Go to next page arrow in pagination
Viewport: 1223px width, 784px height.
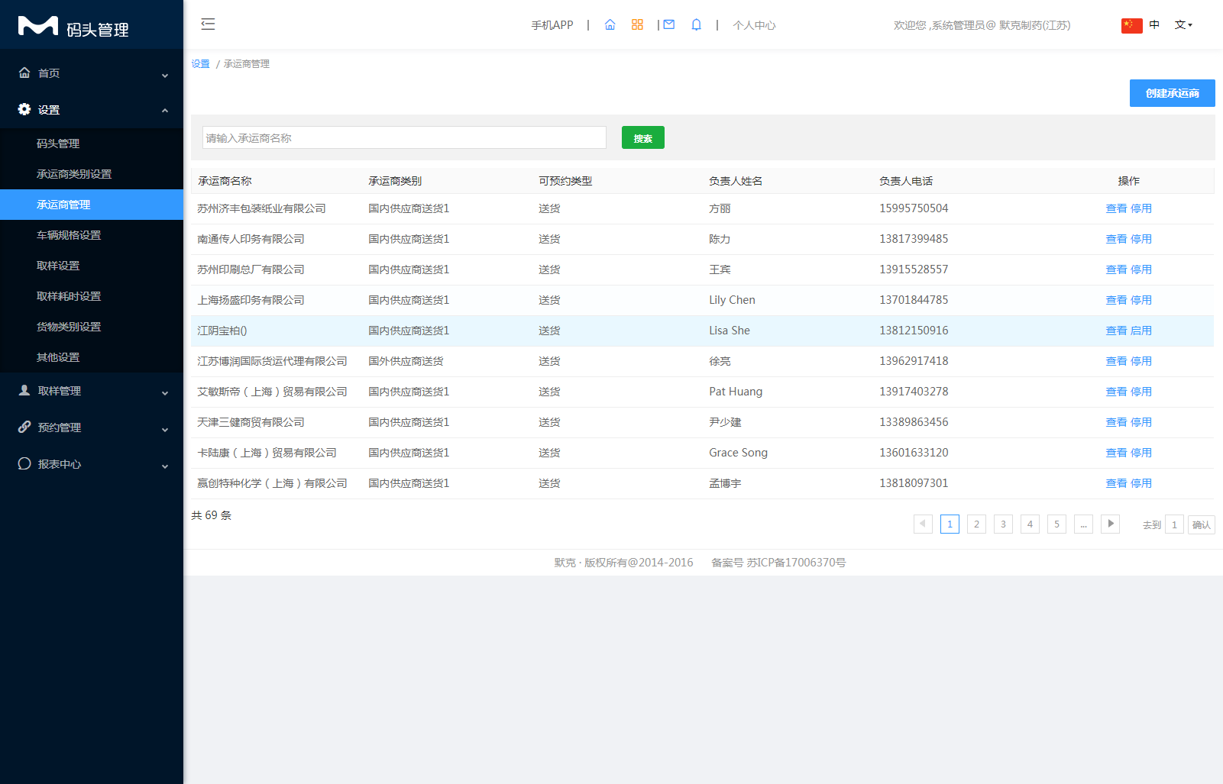(x=1110, y=524)
